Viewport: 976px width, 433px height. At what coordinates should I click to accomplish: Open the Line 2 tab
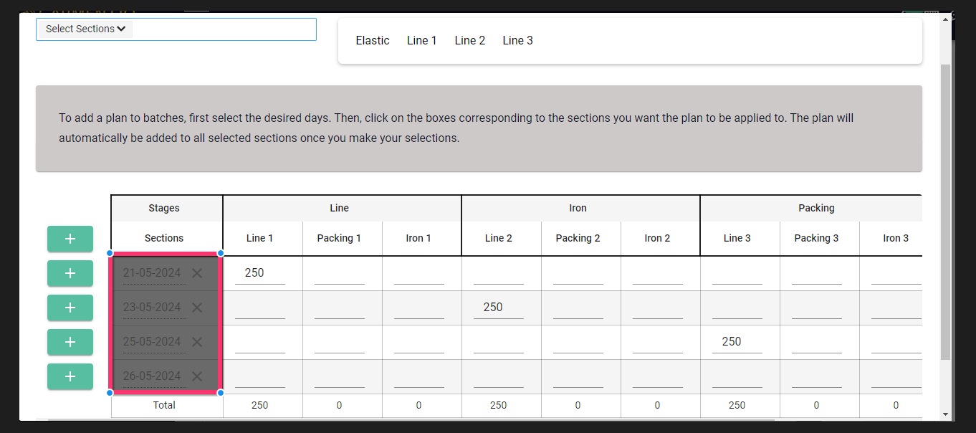pyautogui.click(x=470, y=41)
